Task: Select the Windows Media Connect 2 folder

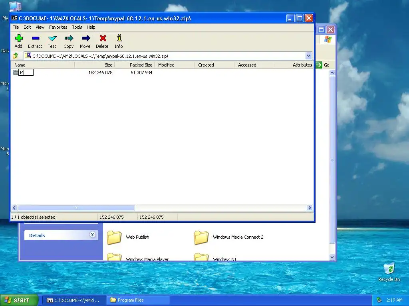Action: pos(229,237)
